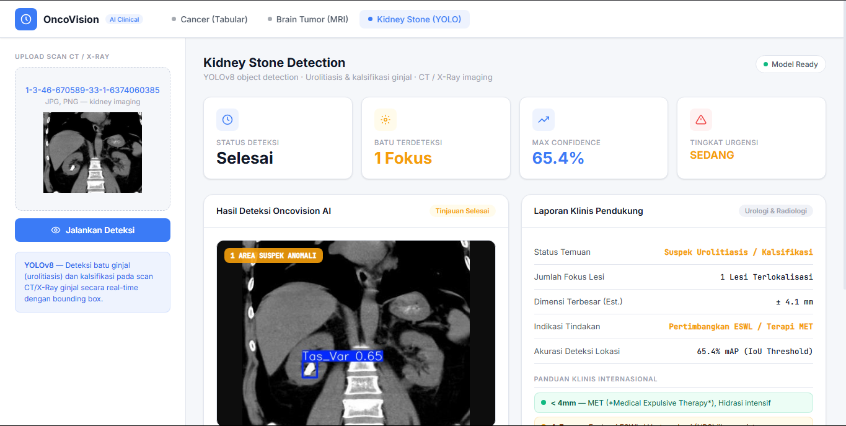
Task: Click the Model Ready status badge
Action: [x=790, y=64]
